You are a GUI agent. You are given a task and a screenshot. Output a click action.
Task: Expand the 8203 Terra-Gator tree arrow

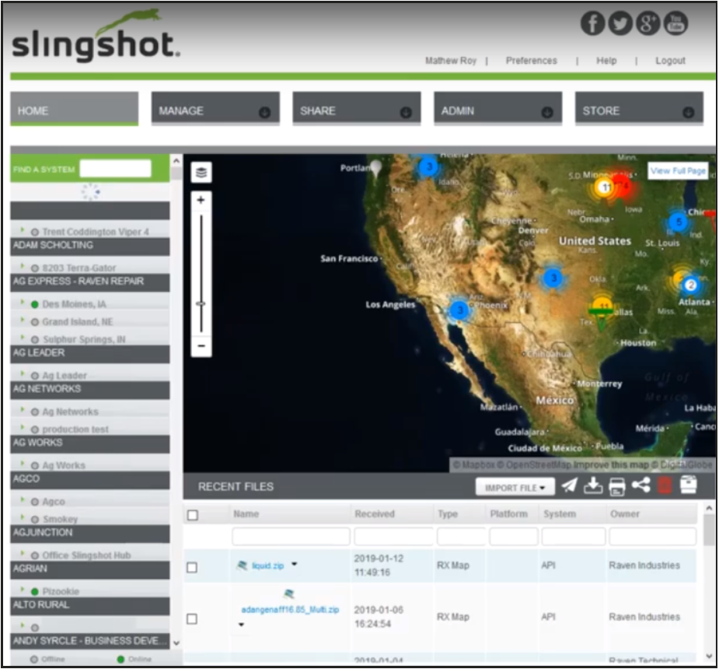23,265
